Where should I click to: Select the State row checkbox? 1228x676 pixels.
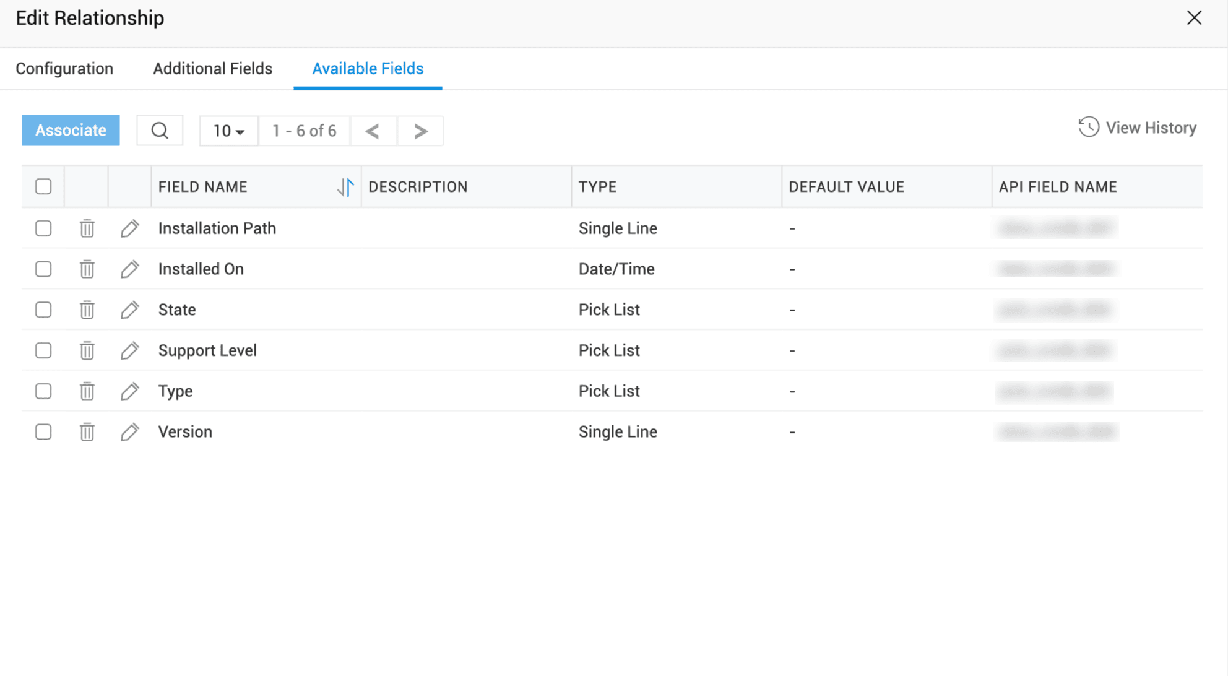click(x=43, y=310)
